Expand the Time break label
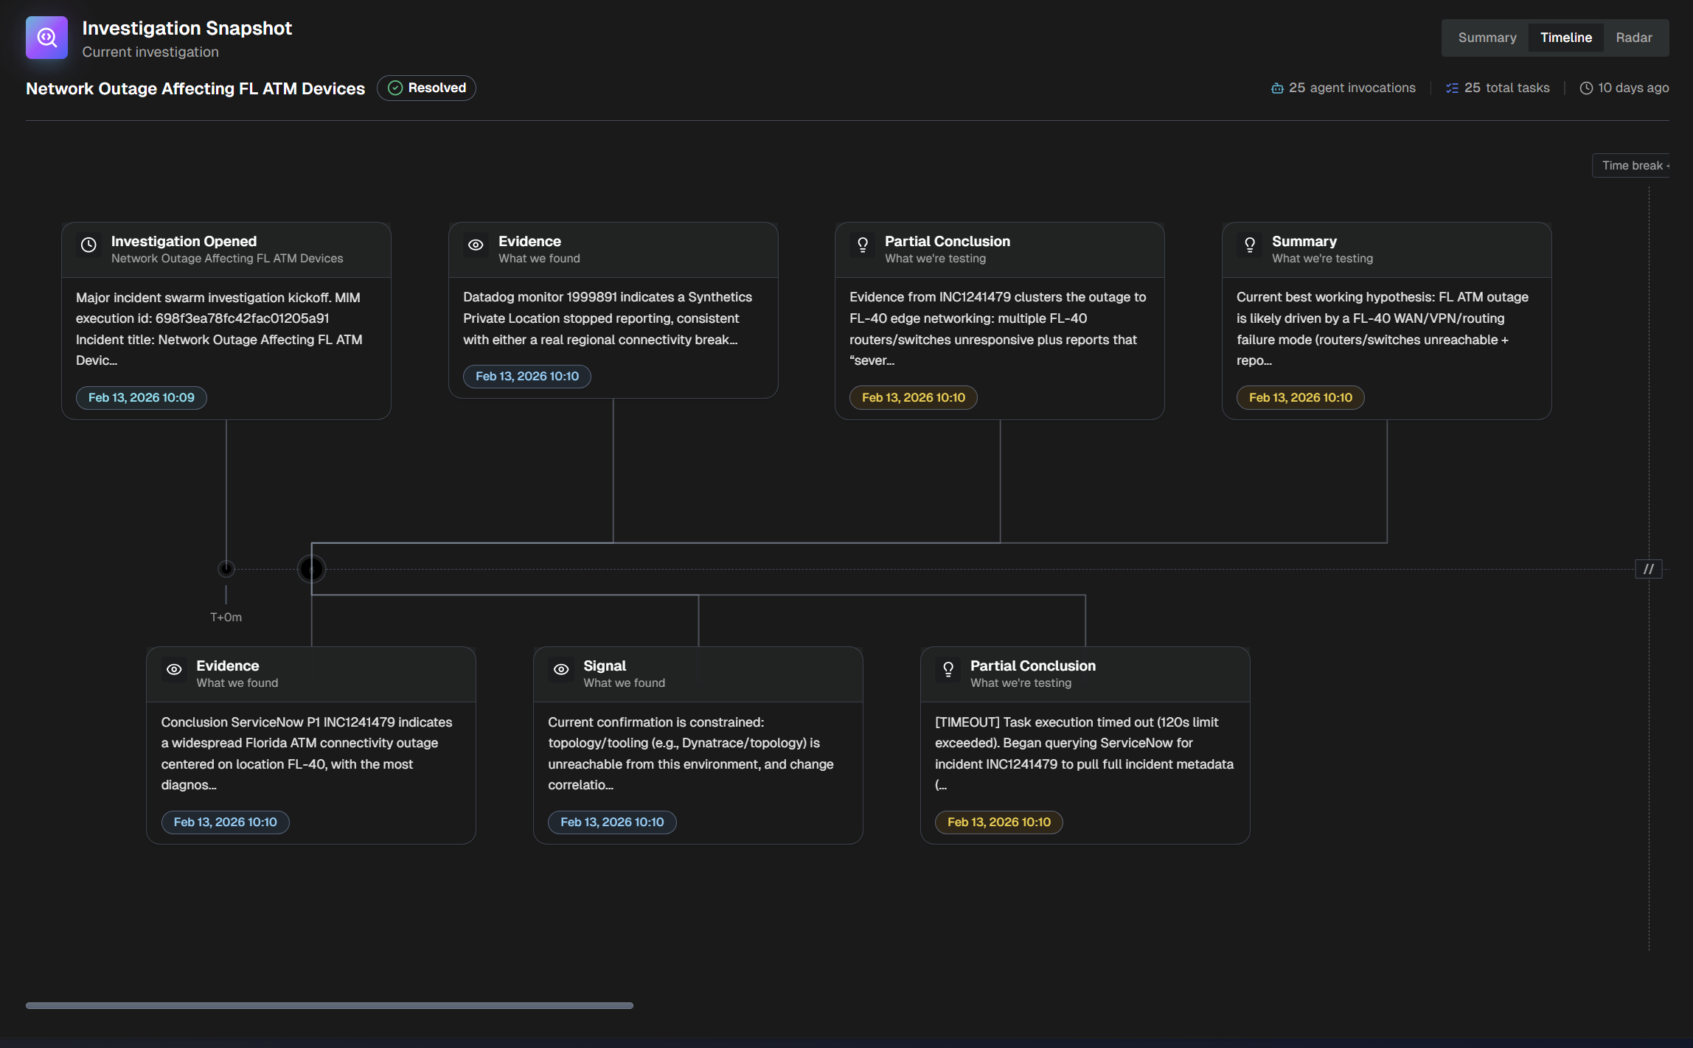Screen dimensions: 1693x1048 tap(1633, 166)
